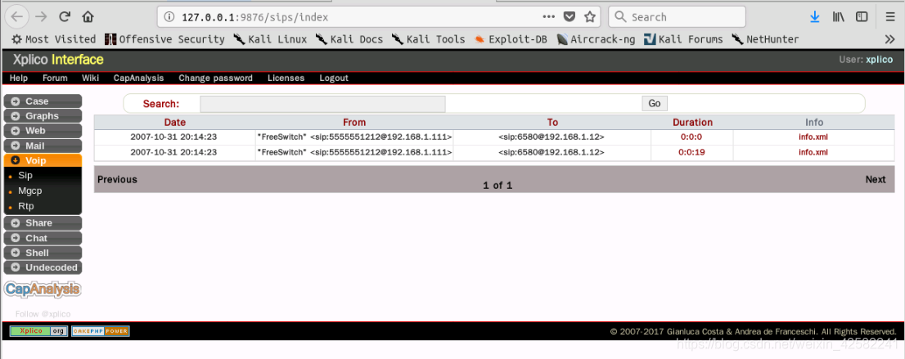Open Kali Docs bookmark
905x359 pixels.
tap(349, 39)
